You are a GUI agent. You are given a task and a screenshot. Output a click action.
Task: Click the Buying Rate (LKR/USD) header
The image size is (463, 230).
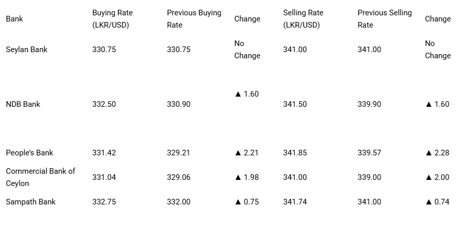[113, 19]
